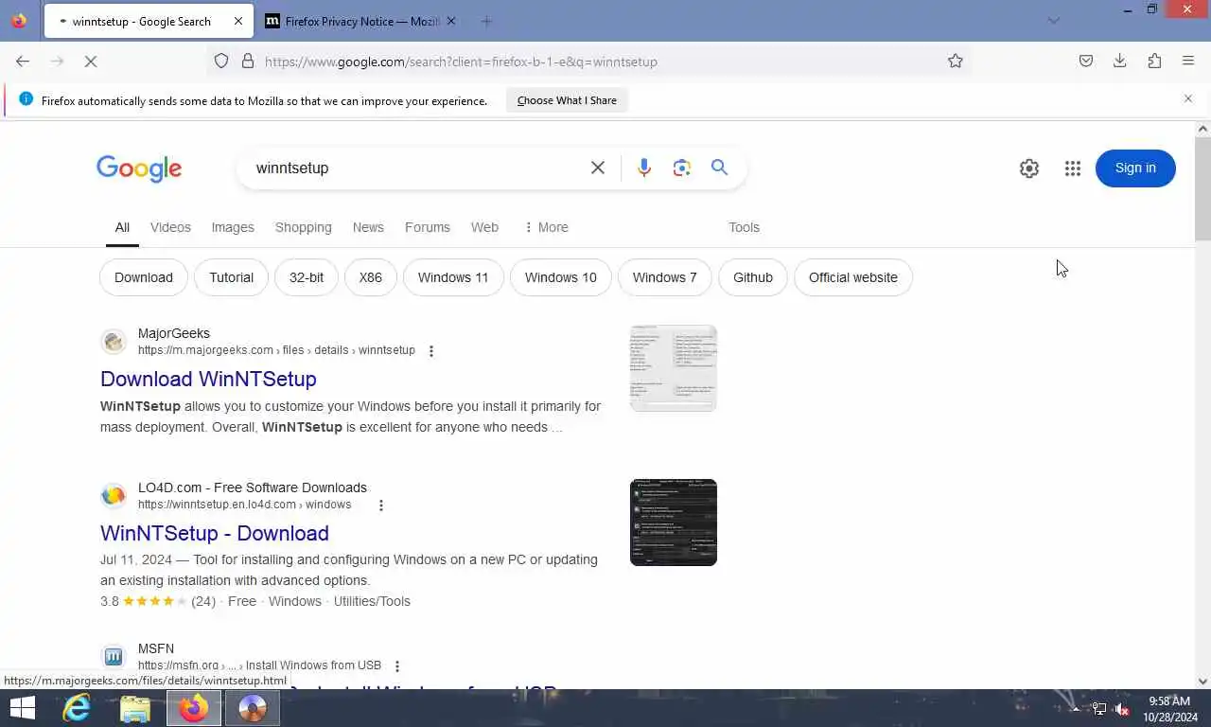The image size is (1211, 727).
Task: Open the WinNTSetup - Download link
Action: (215, 533)
